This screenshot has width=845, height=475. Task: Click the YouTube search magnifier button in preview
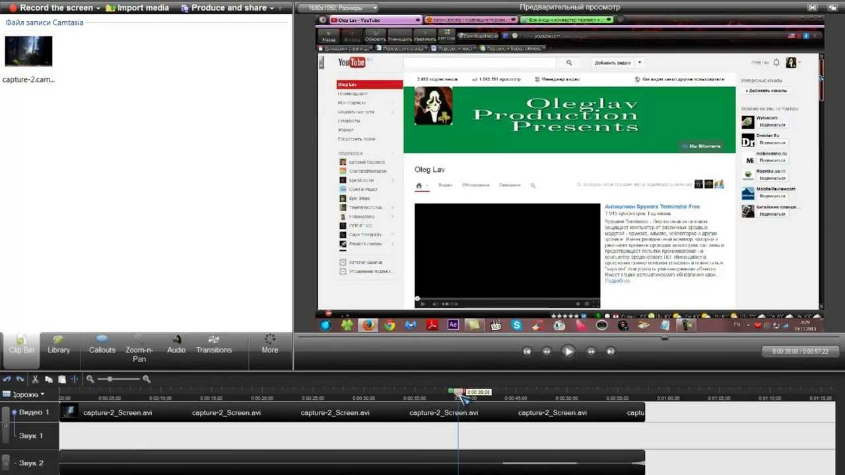pyautogui.click(x=568, y=63)
